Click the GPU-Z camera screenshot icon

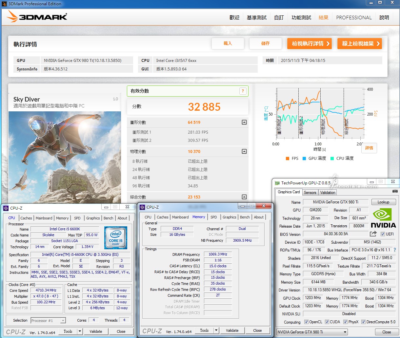coord(395,191)
